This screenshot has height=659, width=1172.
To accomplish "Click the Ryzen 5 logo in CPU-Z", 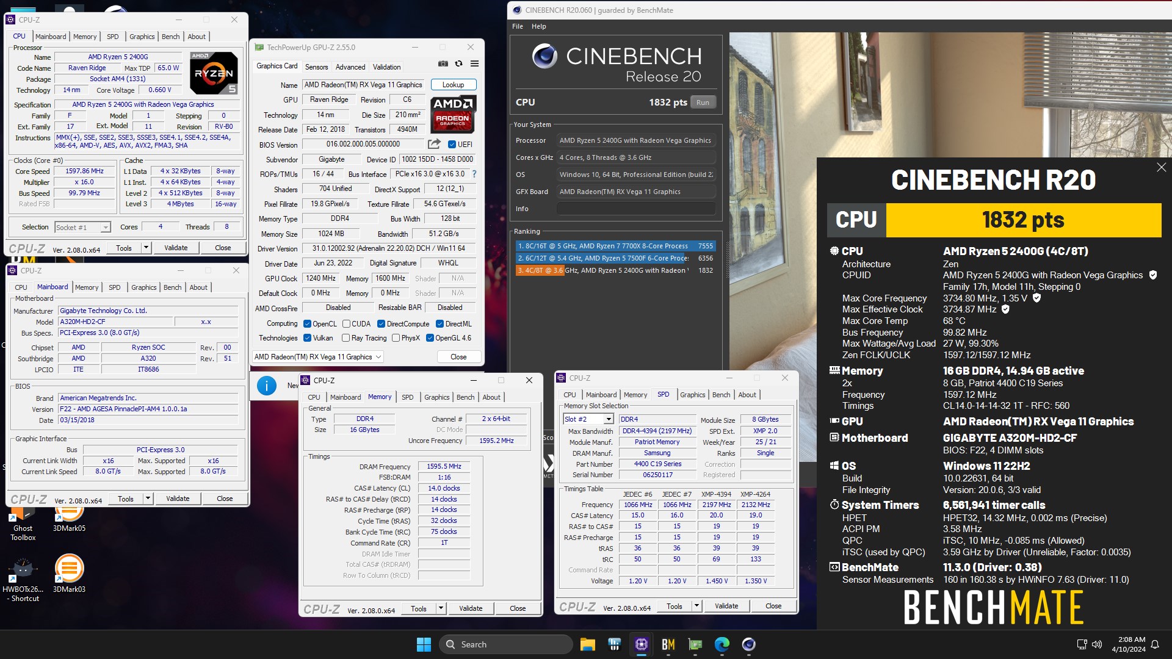I will (214, 73).
